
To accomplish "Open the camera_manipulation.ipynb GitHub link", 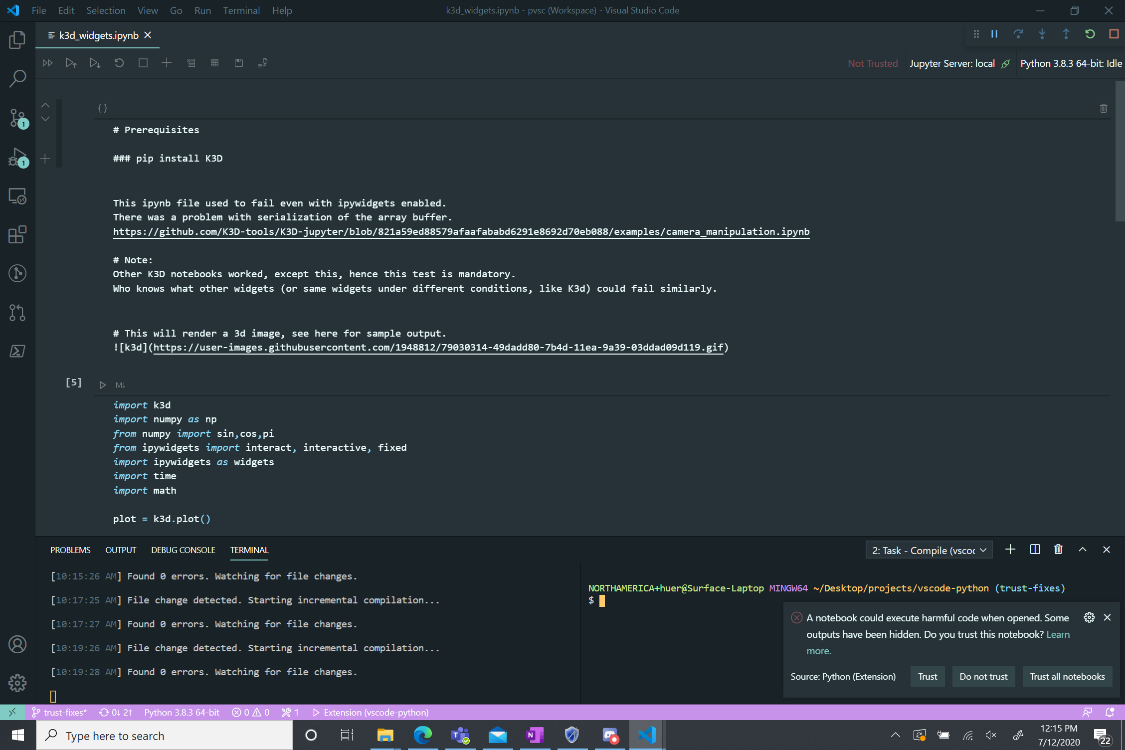I will click(x=461, y=231).
